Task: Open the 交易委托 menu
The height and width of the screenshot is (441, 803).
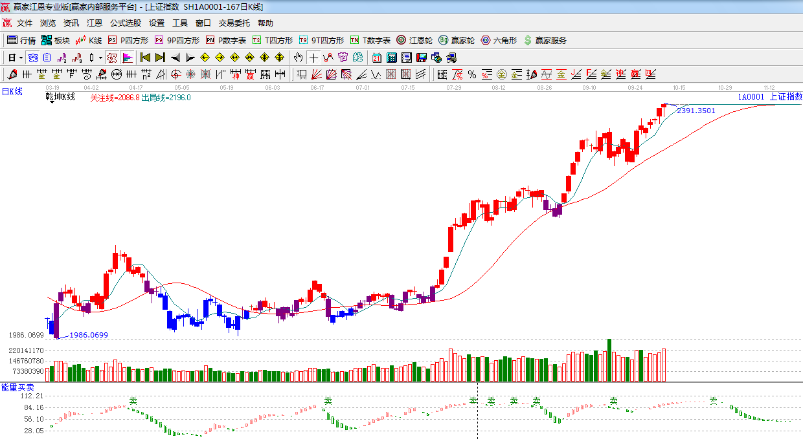Action: click(x=234, y=23)
